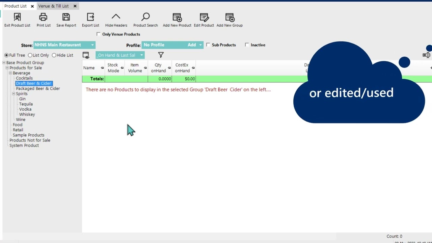Click the Qty onHand column header text
Image resolution: width=432 pixels, height=243 pixels.
tap(158, 68)
